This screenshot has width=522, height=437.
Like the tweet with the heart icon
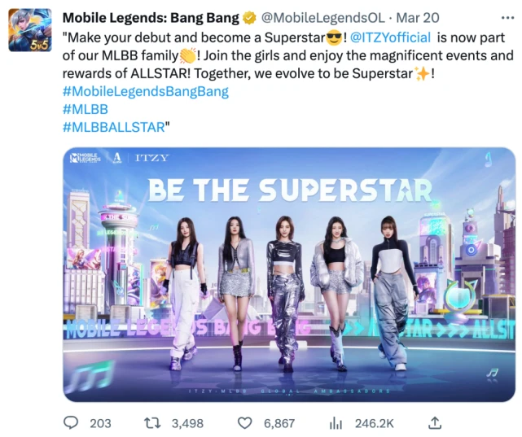pyautogui.click(x=243, y=422)
